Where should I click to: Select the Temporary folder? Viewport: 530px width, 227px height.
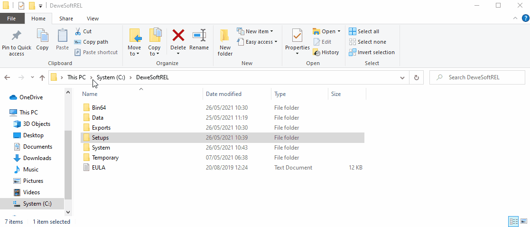pos(223,158)
